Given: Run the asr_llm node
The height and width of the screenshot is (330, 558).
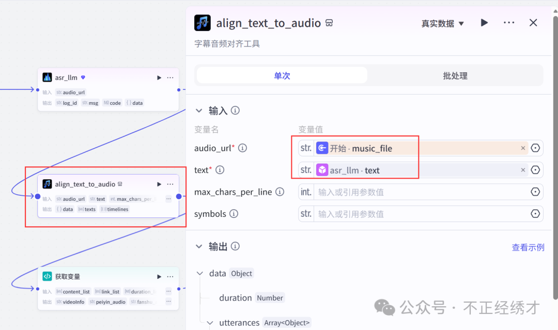Looking at the screenshot, I should click(x=159, y=77).
